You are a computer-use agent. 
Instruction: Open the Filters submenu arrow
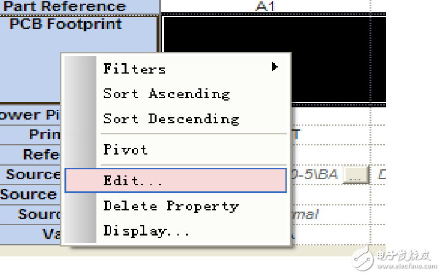pos(275,67)
